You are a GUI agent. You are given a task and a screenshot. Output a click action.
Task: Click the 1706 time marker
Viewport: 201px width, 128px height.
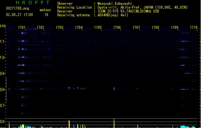[117, 28]
